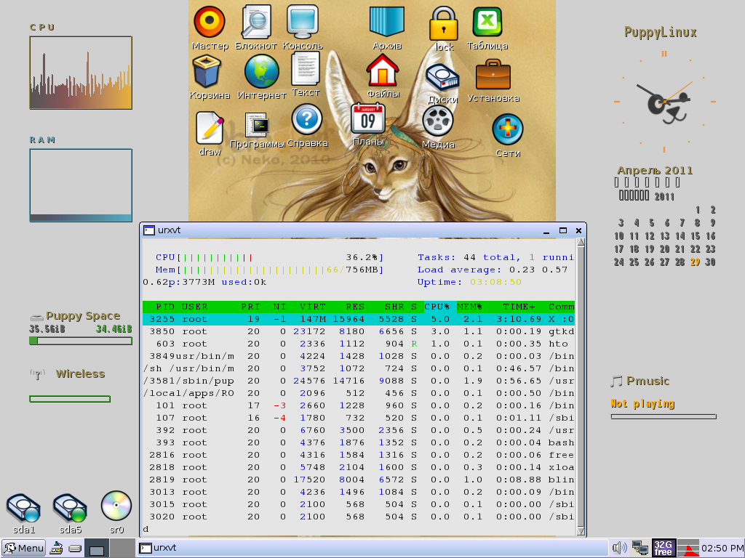Viewport: 745px width, 558px height.
Task: Launch the Медиа film reel icon
Action: 437,121
